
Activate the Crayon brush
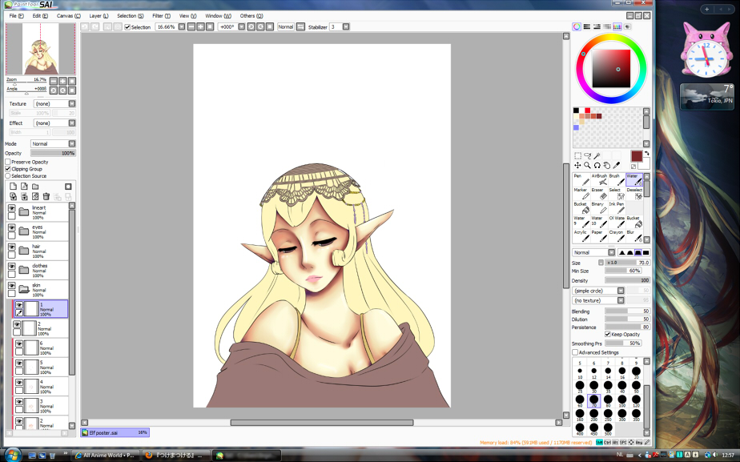pyautogui.click(x=616, y=236)
